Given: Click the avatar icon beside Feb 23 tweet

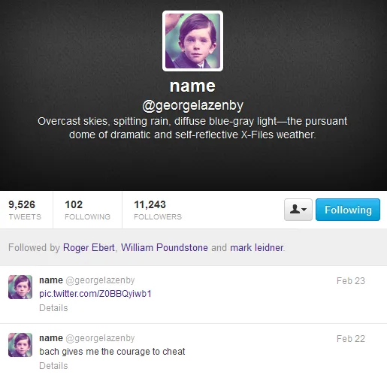Looking at the screenshot, I should coord(20,287).
